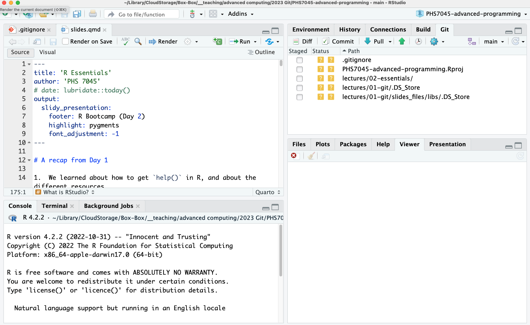Click Viewer show in new window icon
This screenshot has height=325, width=530.
tap(326, 156)
